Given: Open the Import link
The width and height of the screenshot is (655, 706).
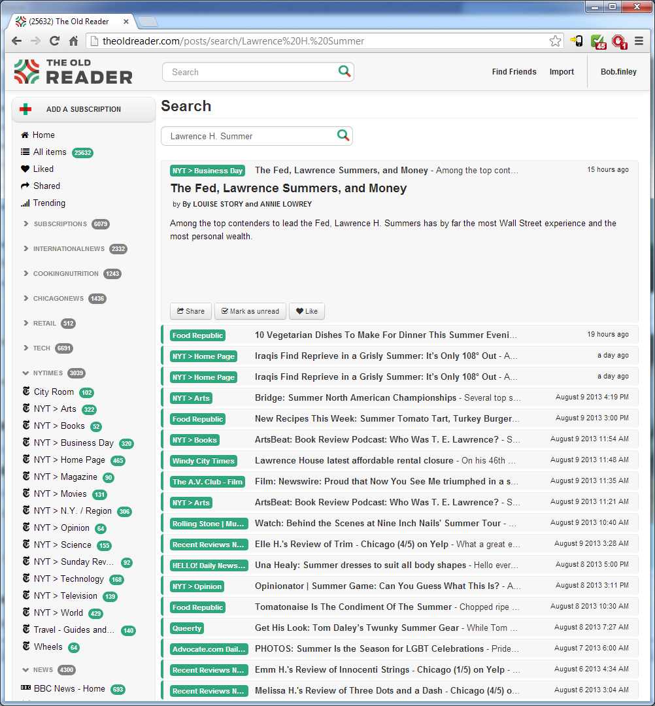Looking at the screenshot, I should [x=562, y=72].
